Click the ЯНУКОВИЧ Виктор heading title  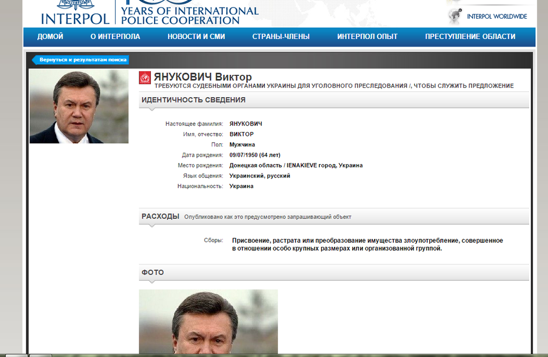[203, 77]
